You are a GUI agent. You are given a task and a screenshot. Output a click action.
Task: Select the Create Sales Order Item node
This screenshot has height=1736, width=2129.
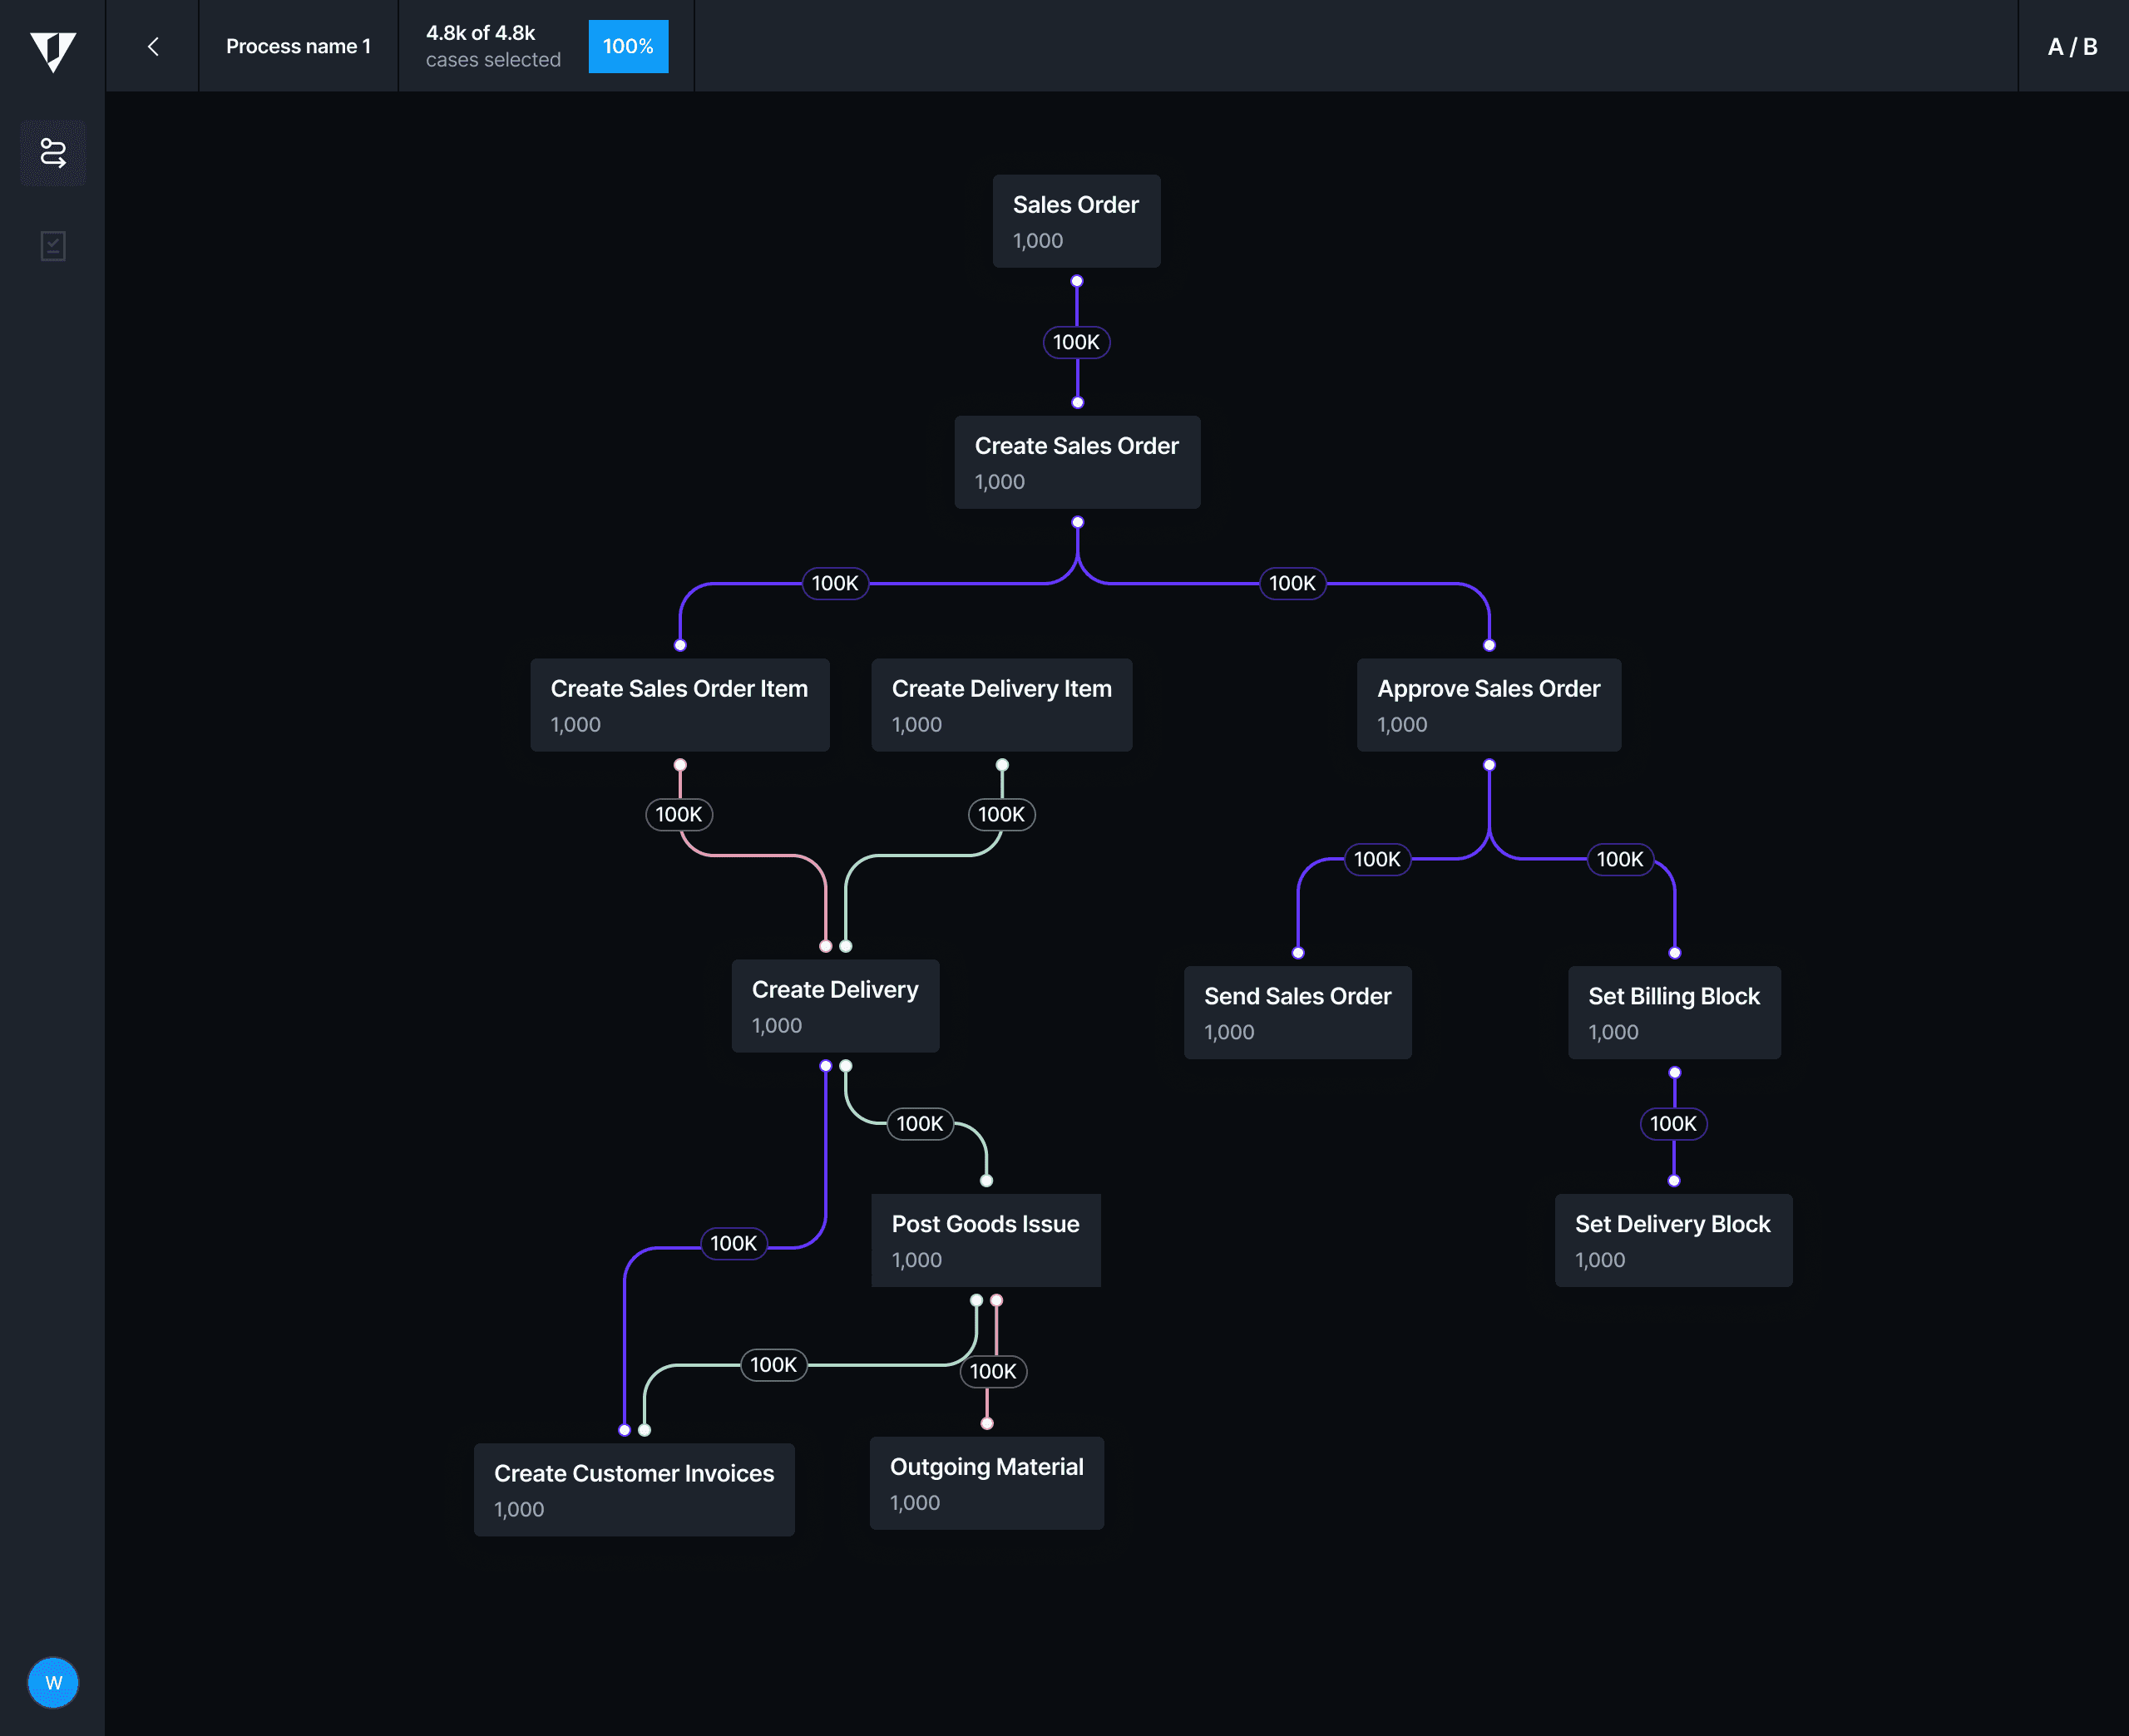click(680, 705)
